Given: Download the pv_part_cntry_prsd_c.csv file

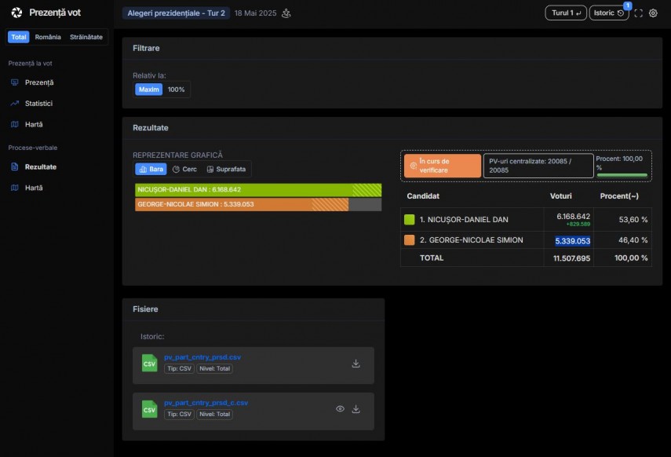Looking at the screenshot, I should click(x=356, y=409).
